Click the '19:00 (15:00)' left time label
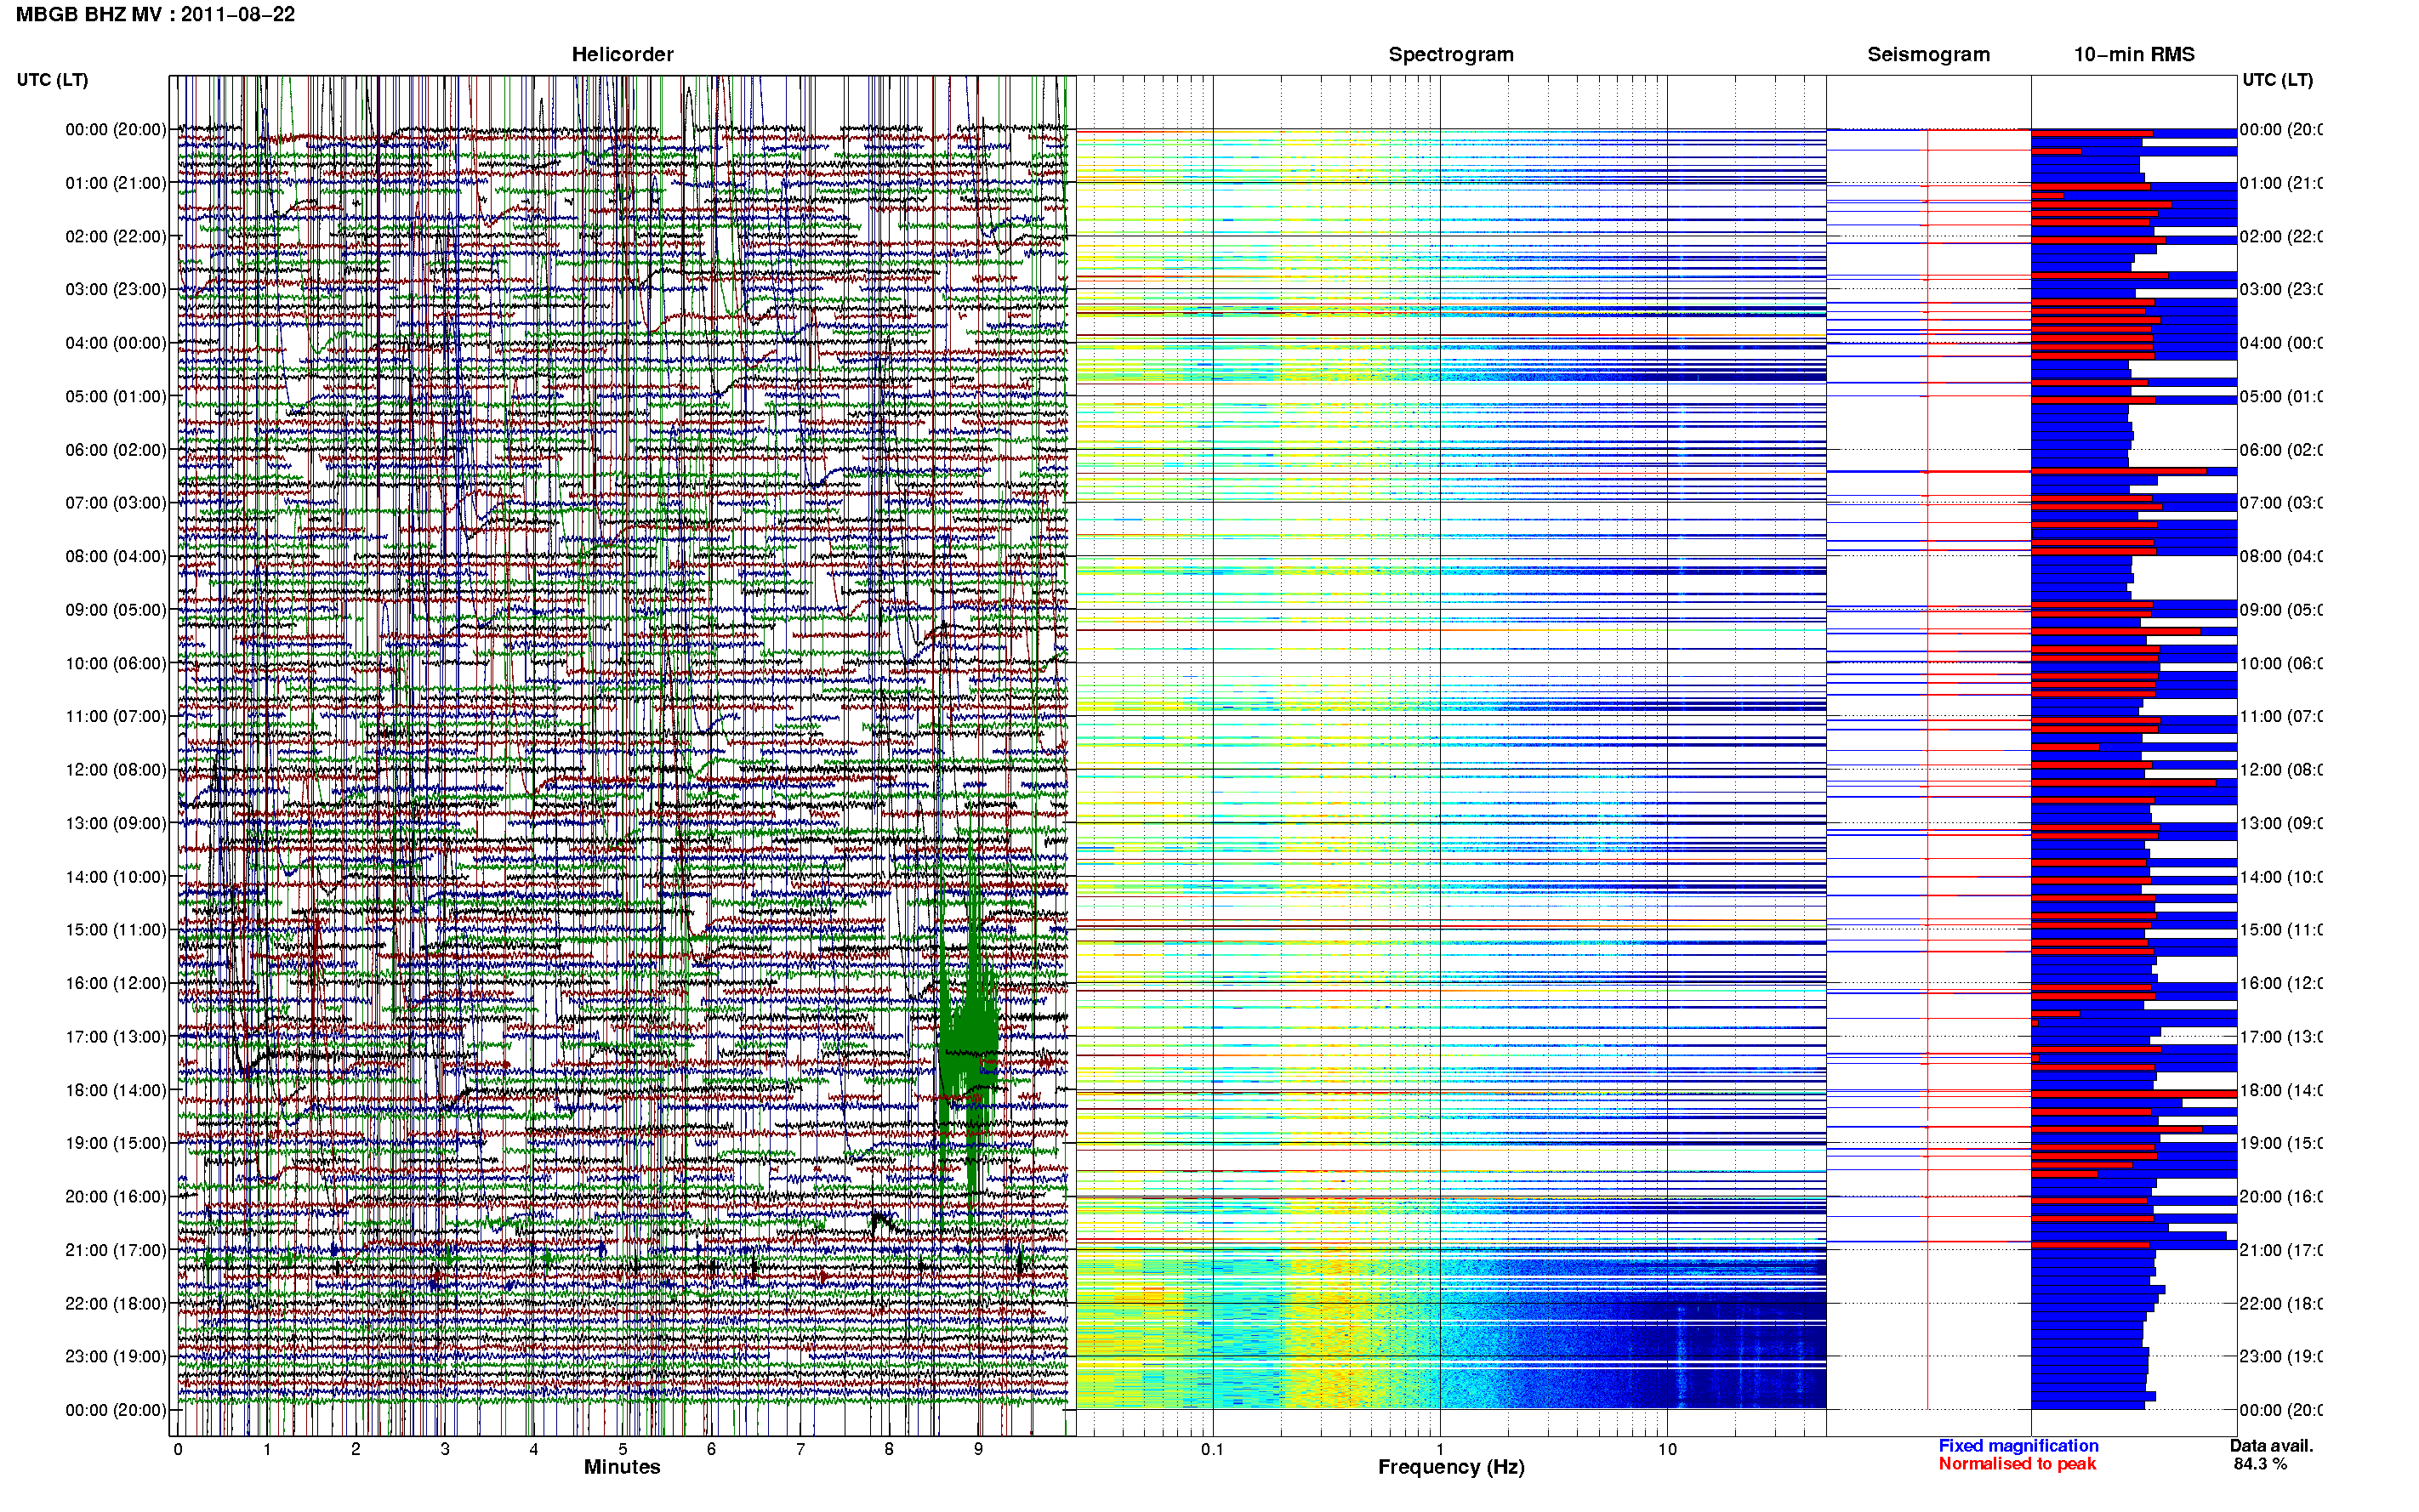This screenshot has height=1512, width=2419. [116, 1143]
